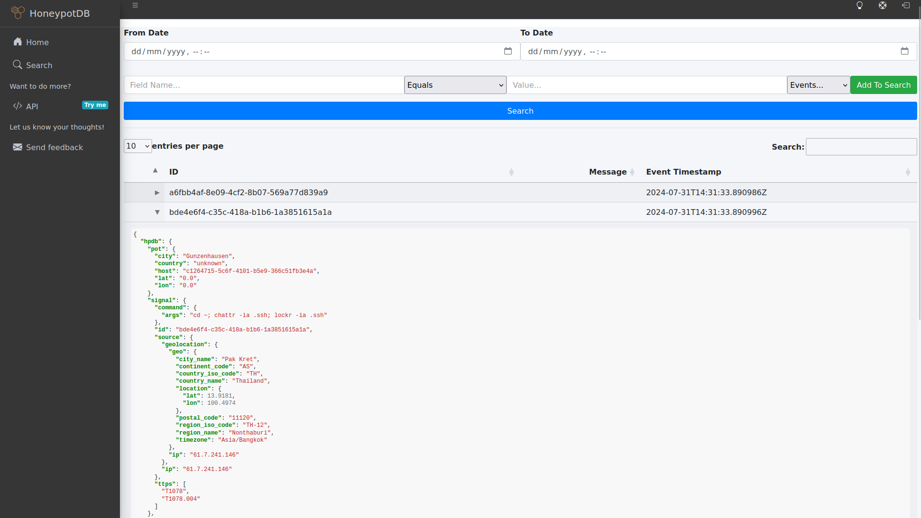Viewport: 921px width, 518px height.
Task: Expand the row starting with a6fbb4af
Action: click(157, 192)
